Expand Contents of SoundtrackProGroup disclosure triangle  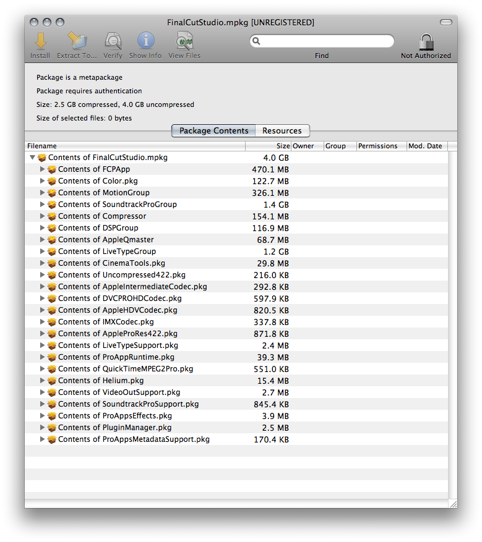pos(42,205)
